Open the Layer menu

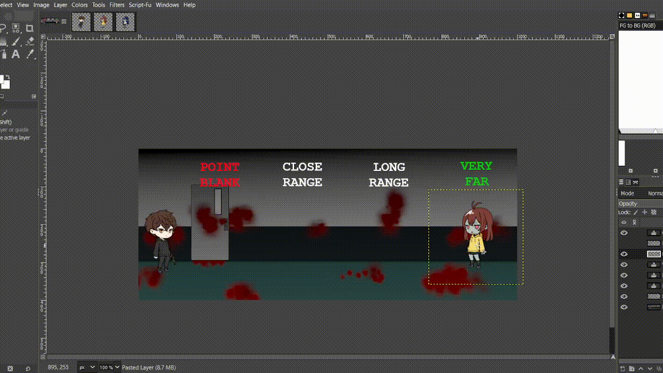(x=61, y=5)
